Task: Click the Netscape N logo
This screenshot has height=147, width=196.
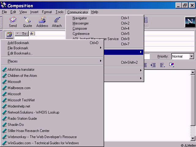Action: pyautogui.click(x=190, y=22)
